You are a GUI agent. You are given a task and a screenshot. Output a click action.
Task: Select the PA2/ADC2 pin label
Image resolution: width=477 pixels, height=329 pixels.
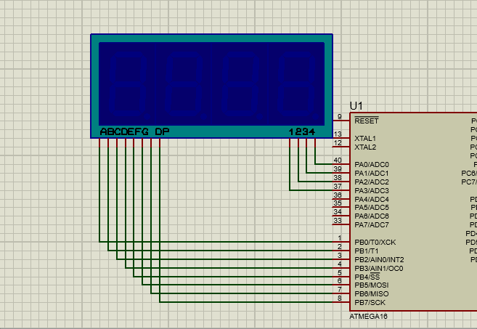[x=372, y=182]
